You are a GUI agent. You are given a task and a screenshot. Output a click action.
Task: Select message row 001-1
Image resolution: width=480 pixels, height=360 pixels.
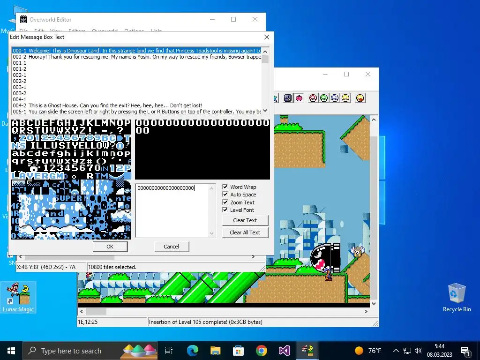tap(137, 63)
